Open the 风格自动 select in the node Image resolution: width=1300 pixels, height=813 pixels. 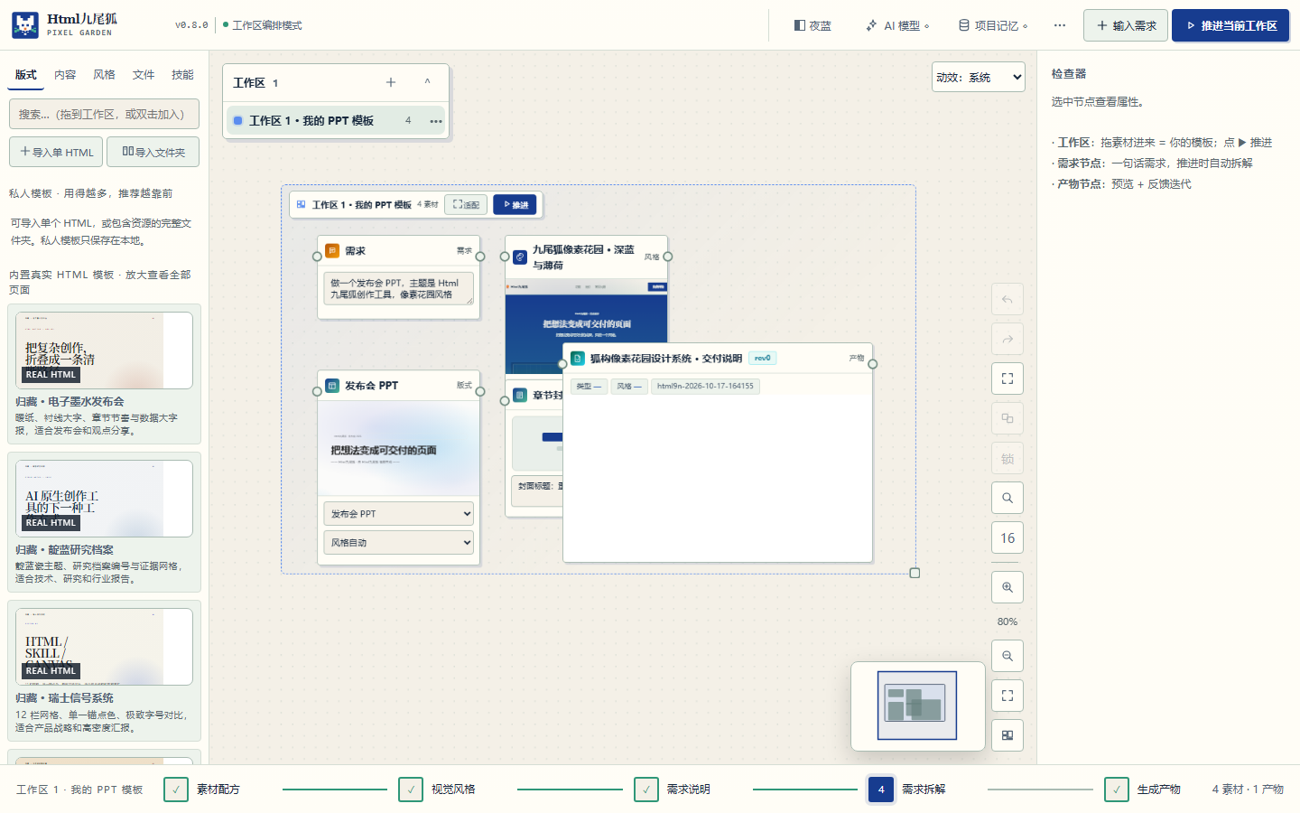pos(398,543)
